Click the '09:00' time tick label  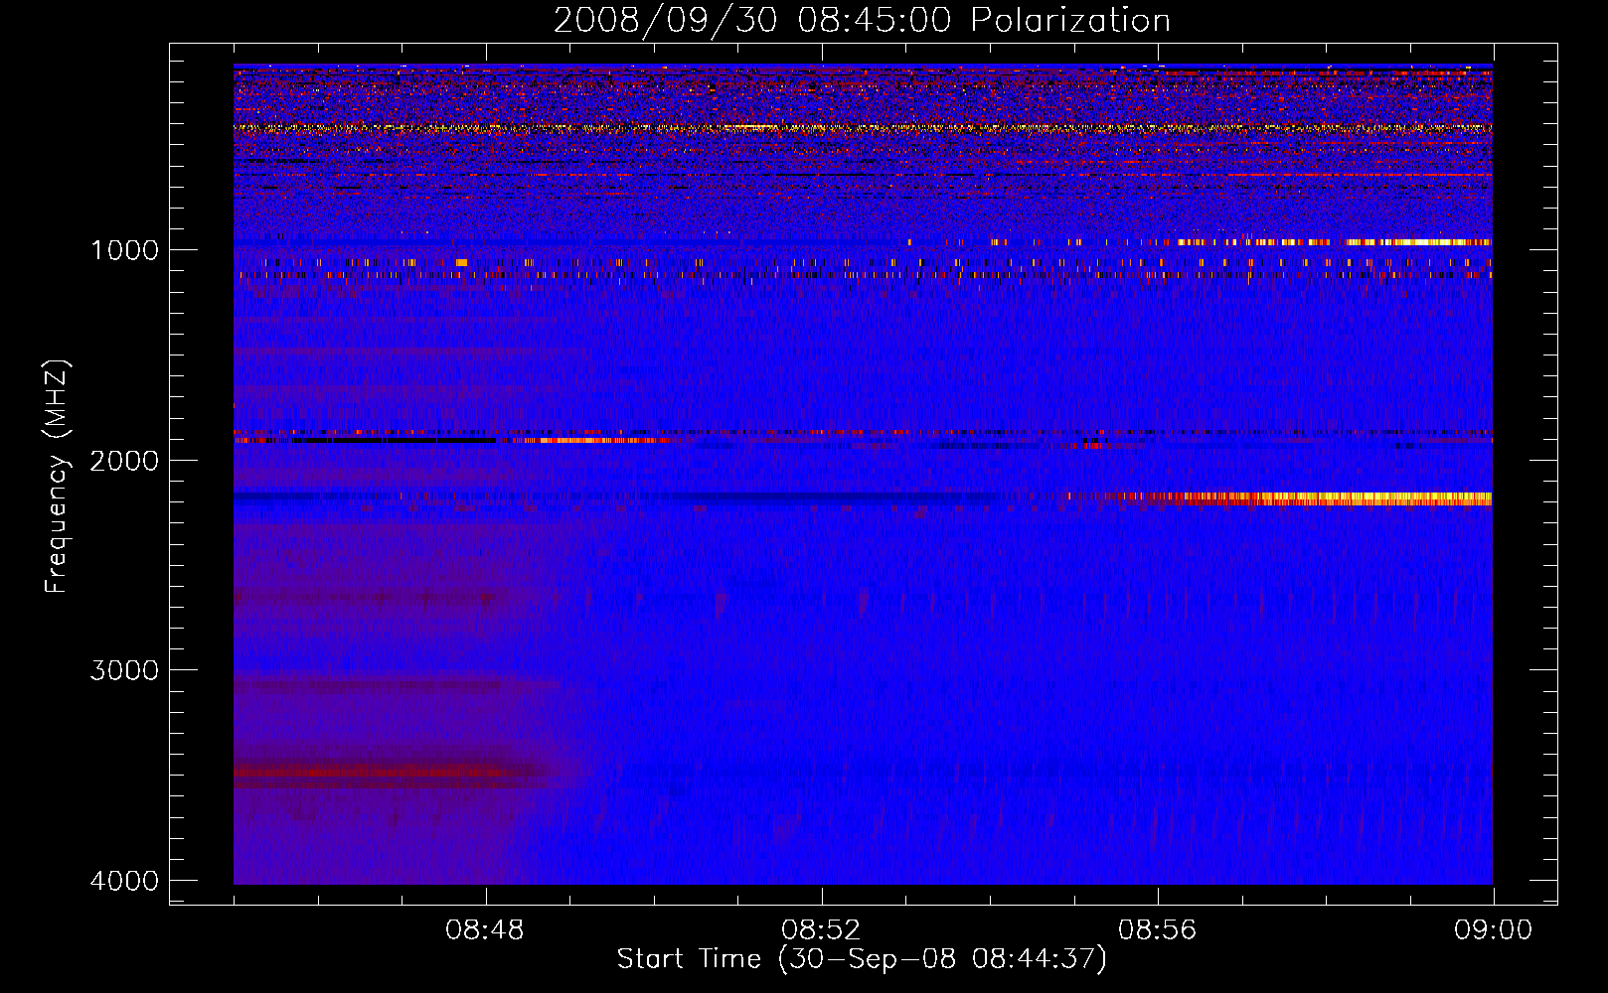1493,930
